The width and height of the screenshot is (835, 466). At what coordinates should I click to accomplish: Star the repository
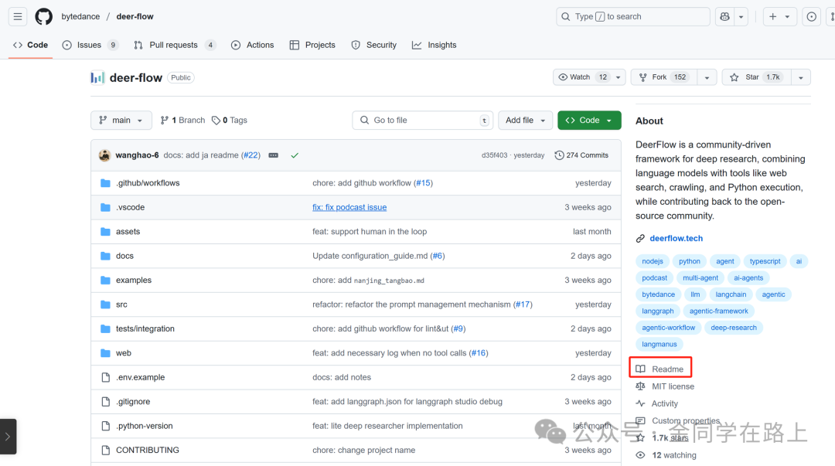pyautogui.click(x=756, y=77)
